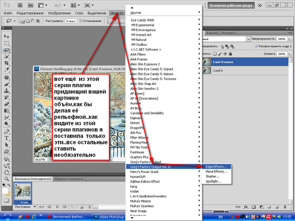
Task: Open the Слои menu
Action: 79,13
